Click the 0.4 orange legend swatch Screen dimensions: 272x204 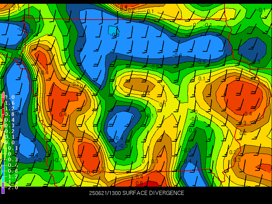pyautogui.click(x=3, y=119)
